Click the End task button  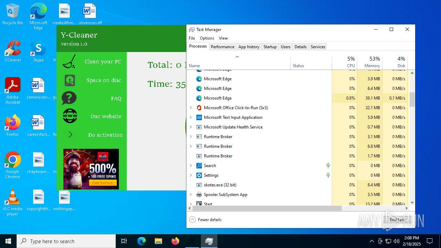(397, 220)
